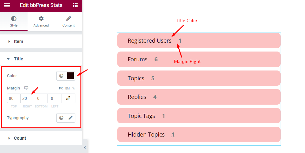Open the global color globe icon
The width and height of the screenshot is (305, 153).
(61, 76)
